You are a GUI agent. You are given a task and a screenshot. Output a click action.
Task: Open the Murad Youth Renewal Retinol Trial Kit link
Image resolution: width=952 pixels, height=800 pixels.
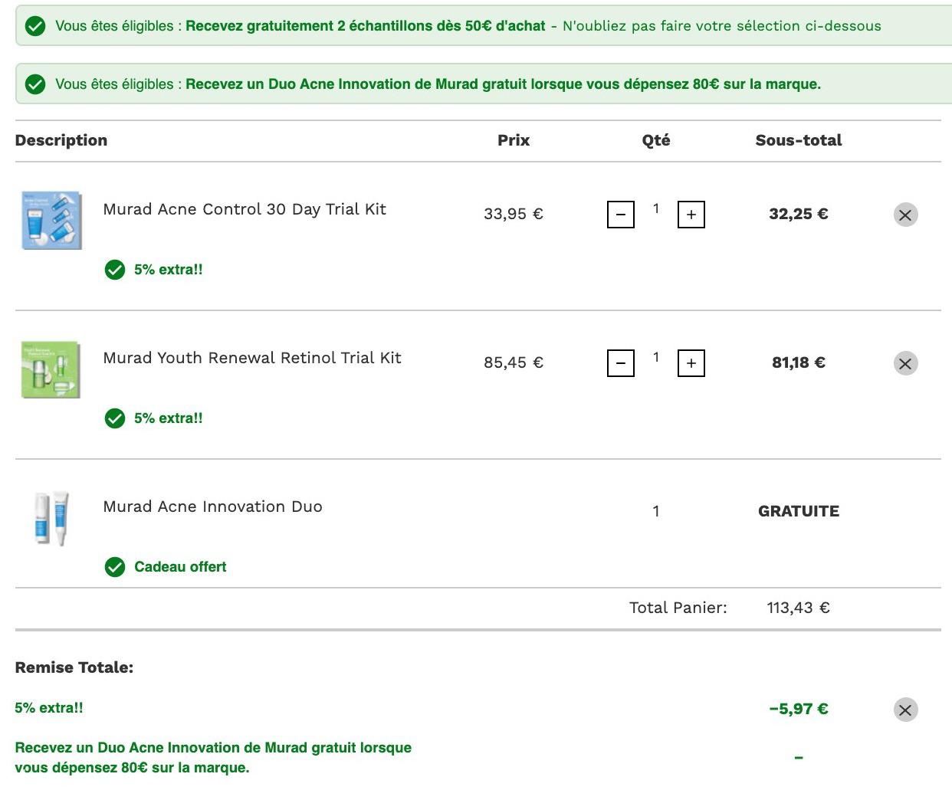(x=252, y=358)
